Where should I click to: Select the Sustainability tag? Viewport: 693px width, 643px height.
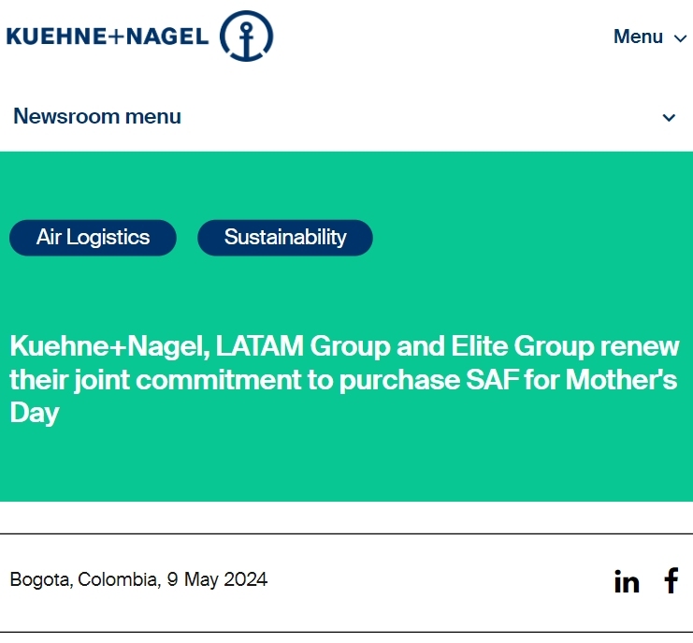point(285,238)
